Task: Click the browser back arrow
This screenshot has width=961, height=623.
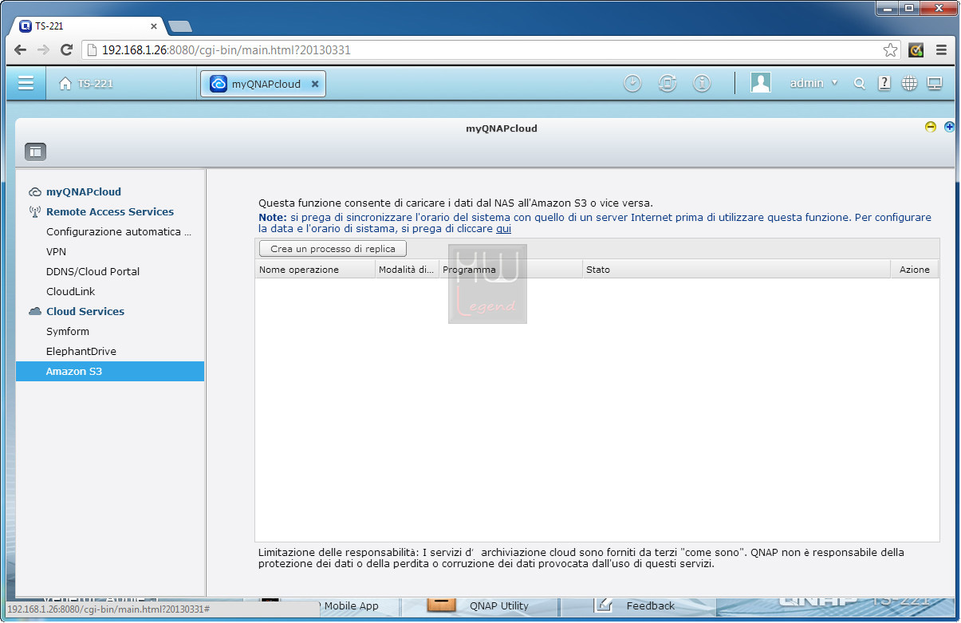Action: pyautogui.click(x=21, y=49)
